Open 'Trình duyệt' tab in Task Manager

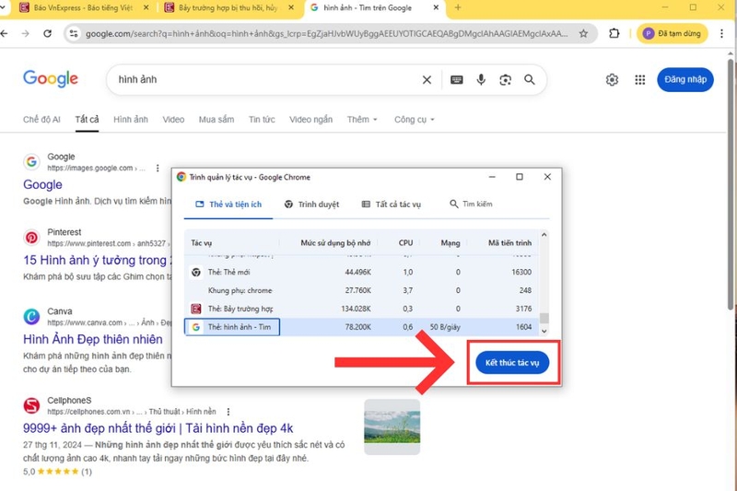click(x=311, y=205)
